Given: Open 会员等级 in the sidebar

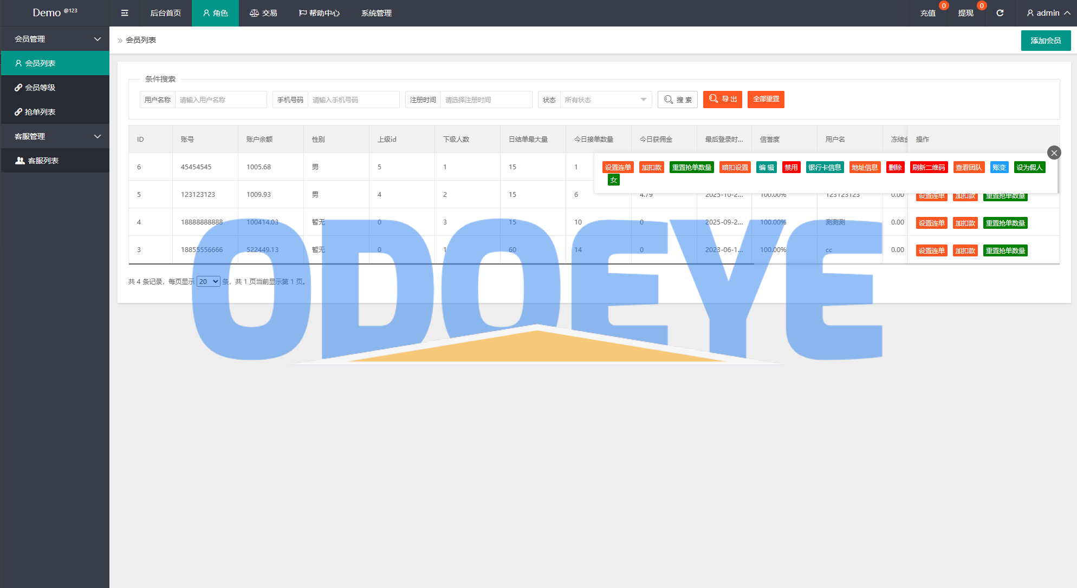Looking at the screenshot, I should point(40,88).
